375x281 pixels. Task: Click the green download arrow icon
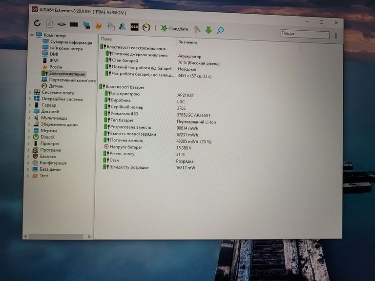pyautogui.click(x=208, y=30)
